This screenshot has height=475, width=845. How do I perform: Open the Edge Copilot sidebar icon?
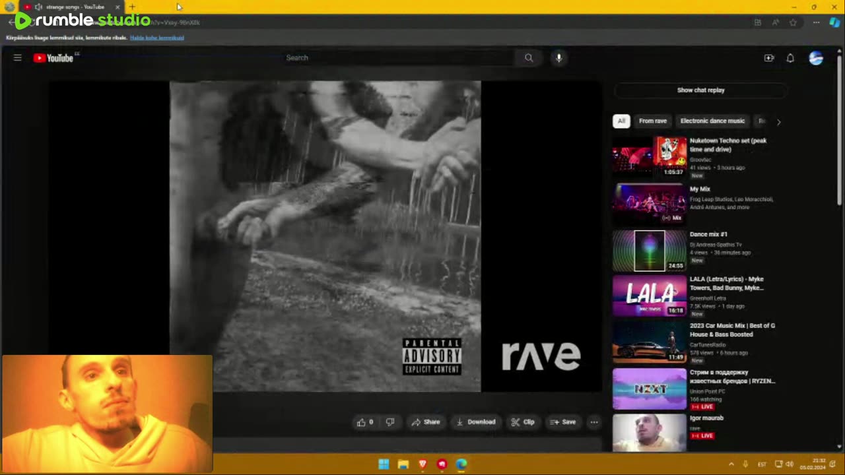click(834, 22)
